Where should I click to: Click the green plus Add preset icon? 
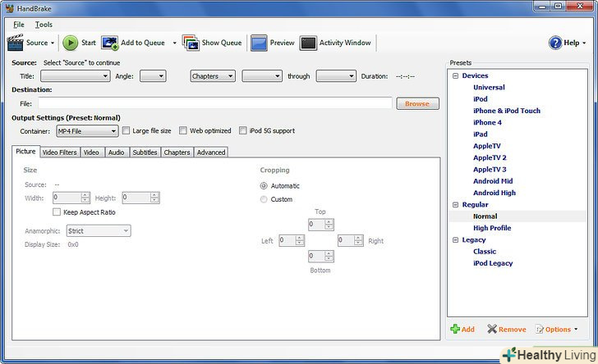click(x=455, y=329)
